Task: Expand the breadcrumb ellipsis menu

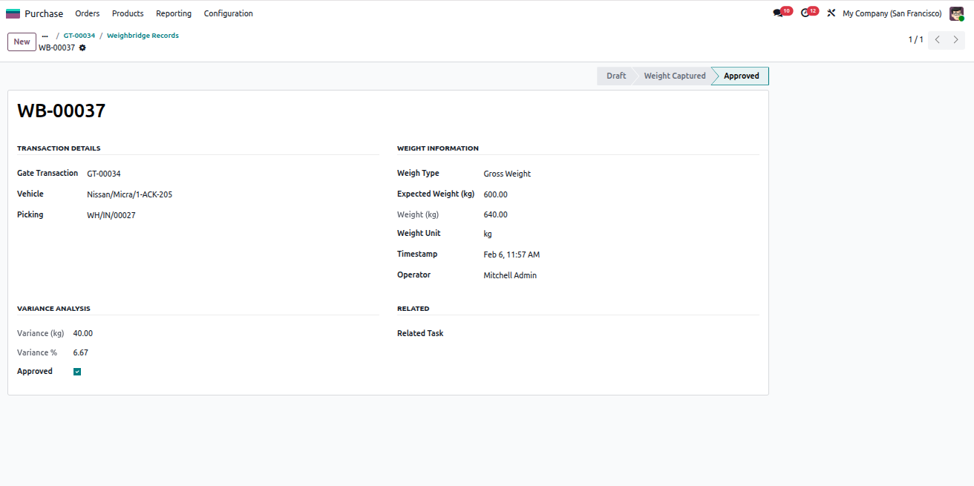Action: (x=45, y=36)
